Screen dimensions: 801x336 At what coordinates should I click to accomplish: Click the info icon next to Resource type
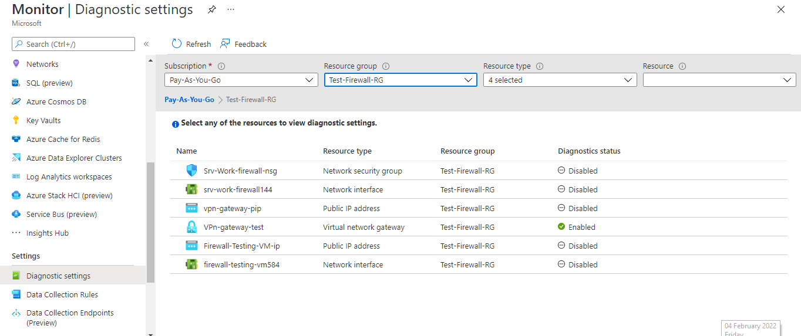click(540, 66)
